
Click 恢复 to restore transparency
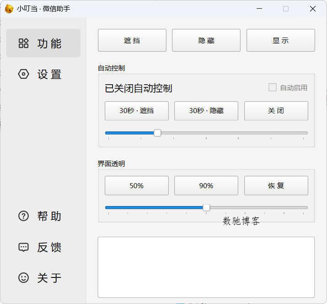pyautogui.click(x=276, y=185)
